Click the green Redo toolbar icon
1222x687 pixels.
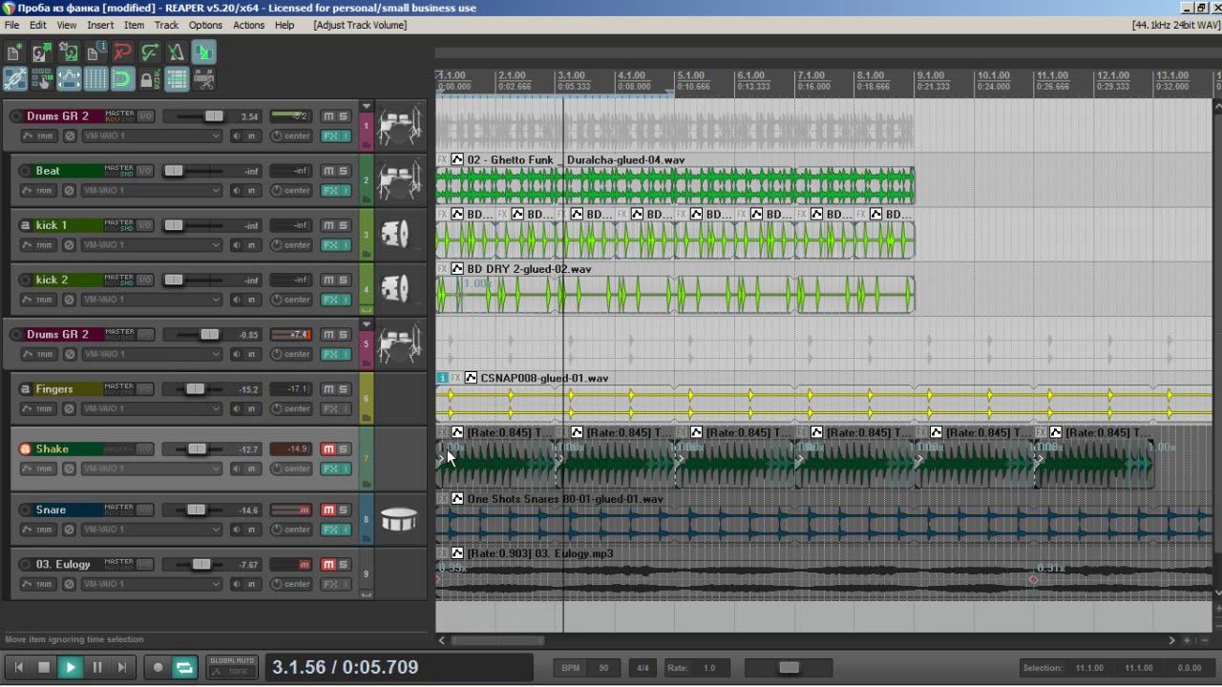(150, 52)
